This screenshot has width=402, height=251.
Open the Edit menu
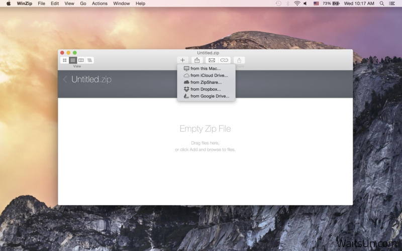click(55, 4)
